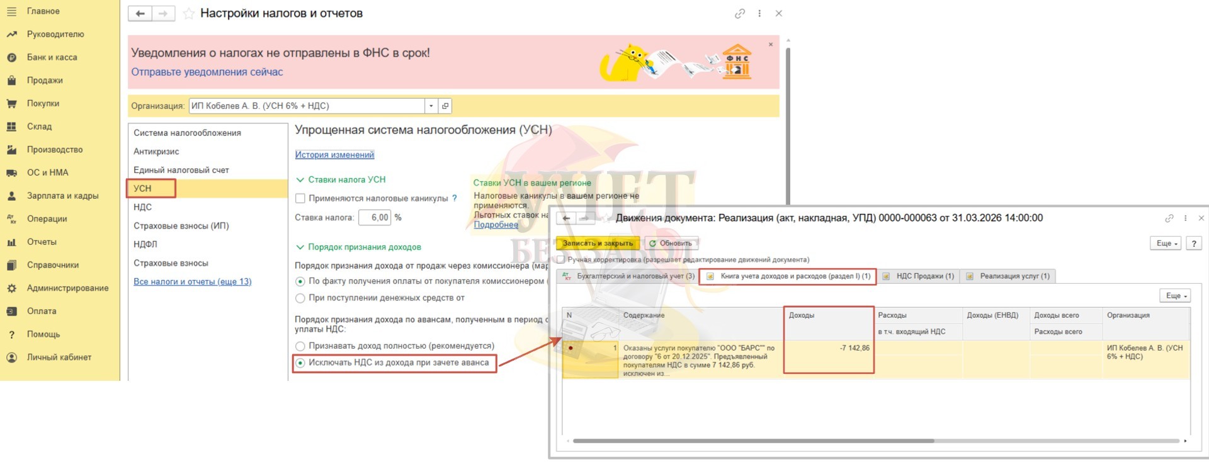
Task: Copy link using the chain icon
Action: 739,14
